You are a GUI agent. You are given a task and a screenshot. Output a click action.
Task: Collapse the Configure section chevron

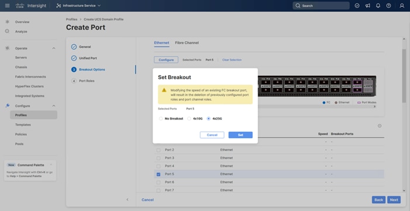point(54,105)
